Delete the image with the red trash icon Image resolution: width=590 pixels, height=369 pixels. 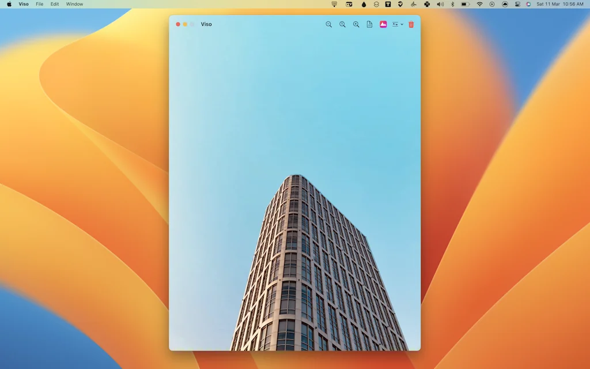[x=411, y=24]
